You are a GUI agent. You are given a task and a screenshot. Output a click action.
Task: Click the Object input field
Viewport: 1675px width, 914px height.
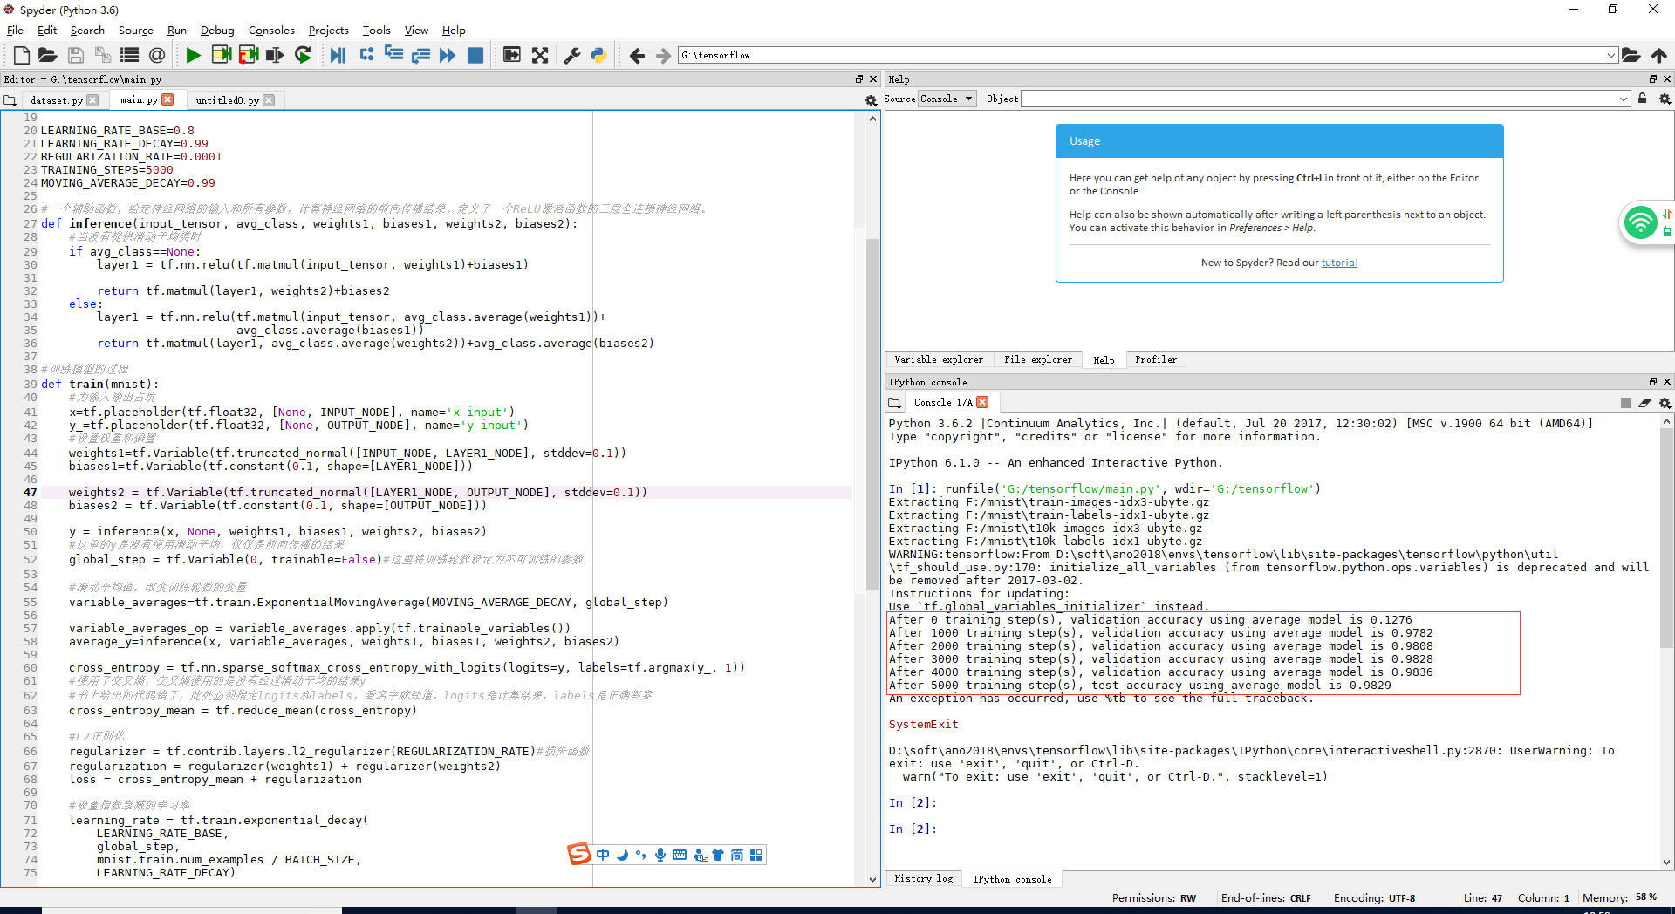(1319, 99)
